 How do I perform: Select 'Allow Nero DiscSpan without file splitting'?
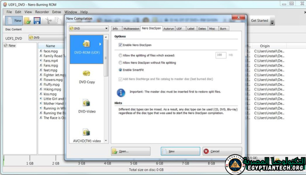121,63
